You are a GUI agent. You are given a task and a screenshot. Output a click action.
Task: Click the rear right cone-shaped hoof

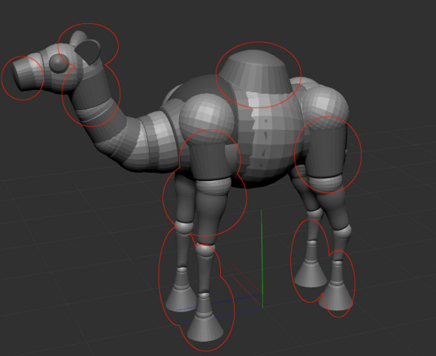(x=337, y=297)
